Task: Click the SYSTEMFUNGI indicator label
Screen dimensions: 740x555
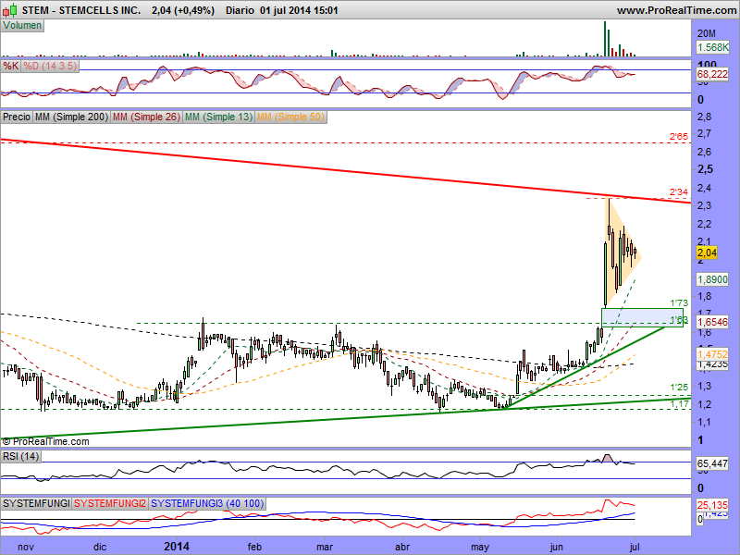Action: [36, 503]
